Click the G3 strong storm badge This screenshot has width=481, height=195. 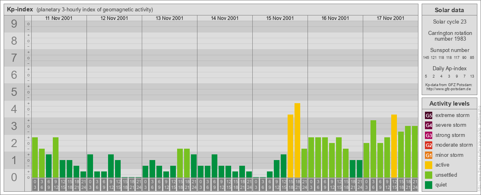[429, 135]
